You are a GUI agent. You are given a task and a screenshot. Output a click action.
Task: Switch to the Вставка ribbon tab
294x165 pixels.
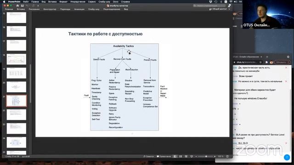[x=21, y=9]
